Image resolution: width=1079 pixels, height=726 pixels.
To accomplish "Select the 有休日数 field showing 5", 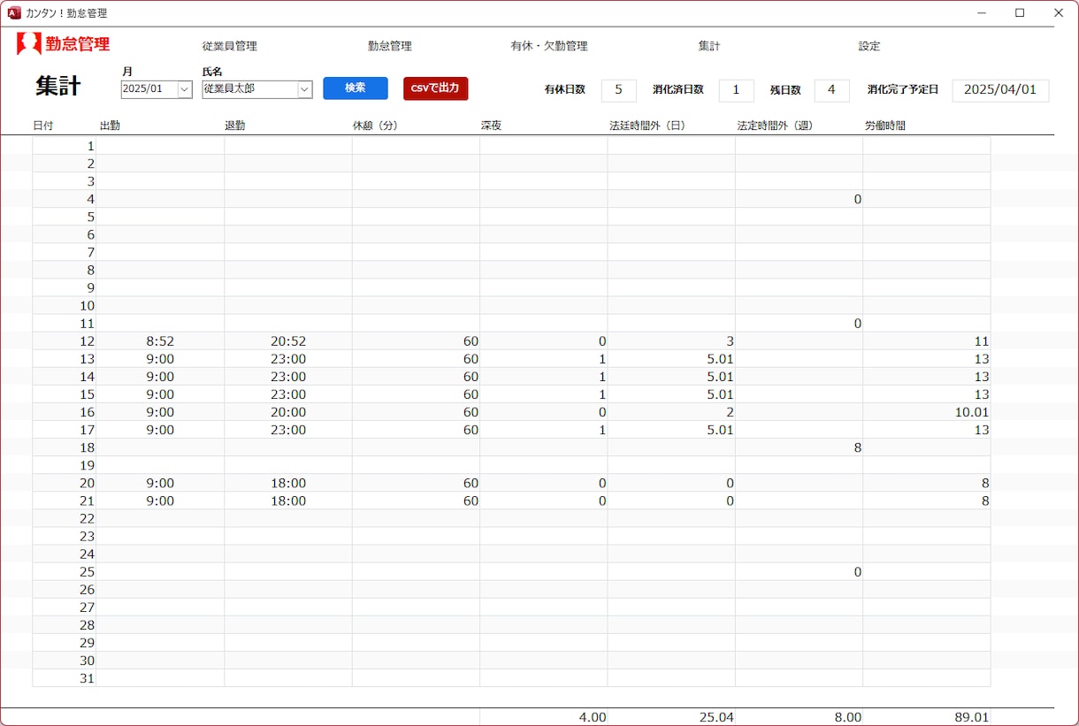I will point(619,90).
